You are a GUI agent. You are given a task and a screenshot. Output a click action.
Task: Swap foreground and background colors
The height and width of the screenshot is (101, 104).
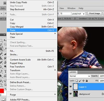(5, 89)
